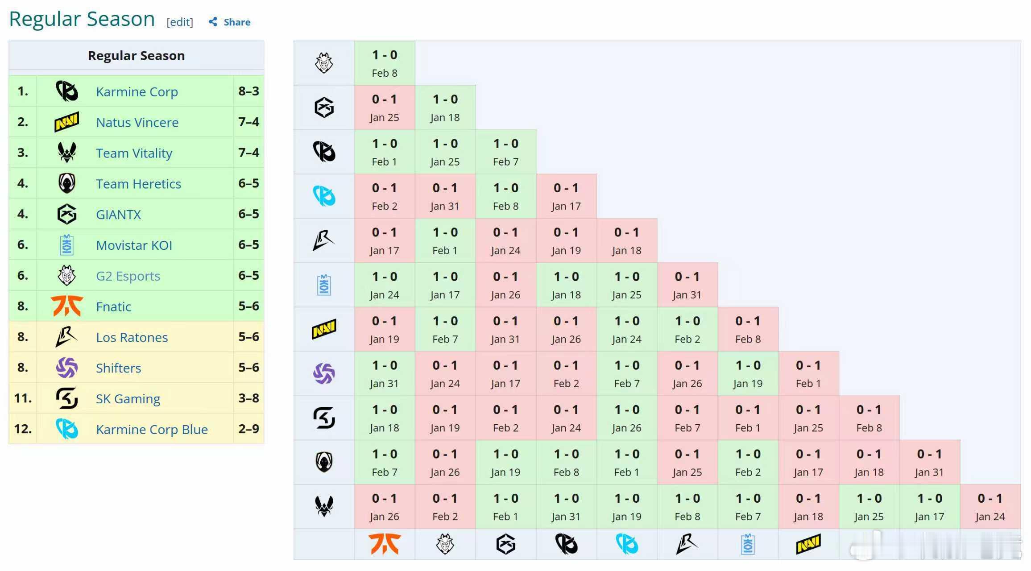
Task: Open the Karmine Corp team link
Action: tap(137, 91)
